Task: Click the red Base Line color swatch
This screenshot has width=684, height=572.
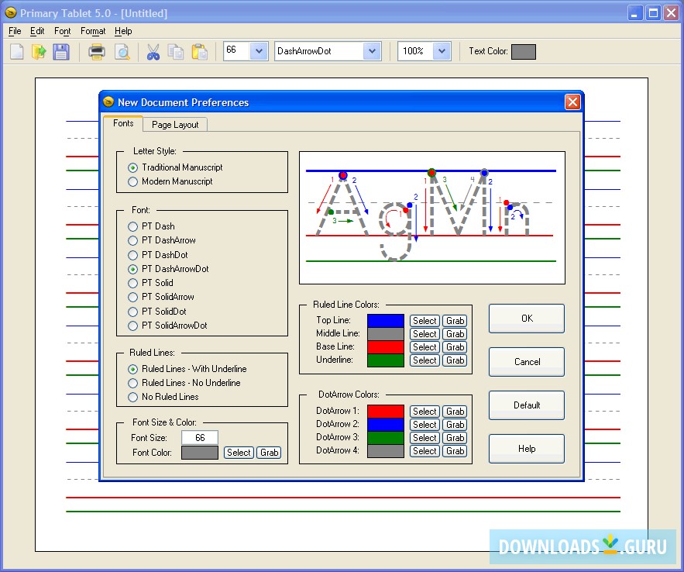Action: pyautogui.click(x=386, y=347)
